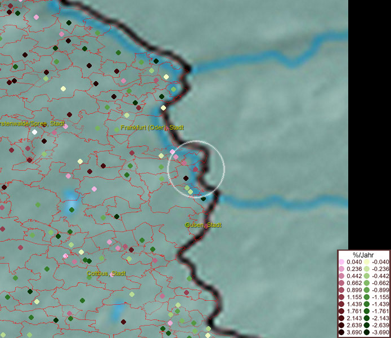Screen dimensions: 391x338
Task: Select the legend value -0.236
Action: (x=380, y=269)
